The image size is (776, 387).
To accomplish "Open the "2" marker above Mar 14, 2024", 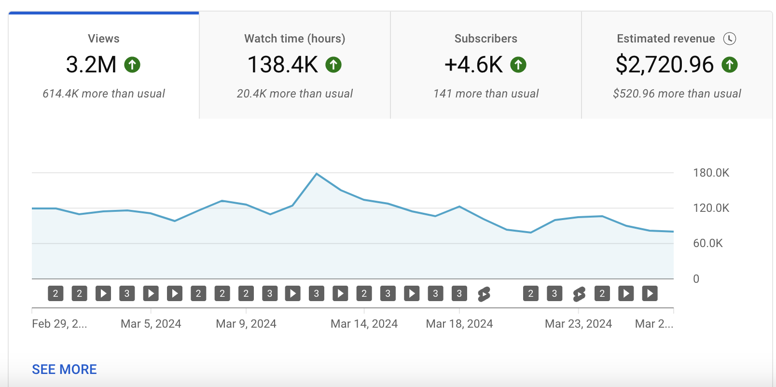I will (x=364, y=293).
